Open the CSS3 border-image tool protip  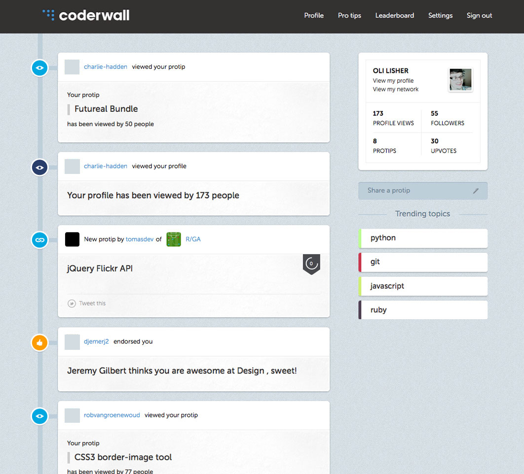click(123, 457)
